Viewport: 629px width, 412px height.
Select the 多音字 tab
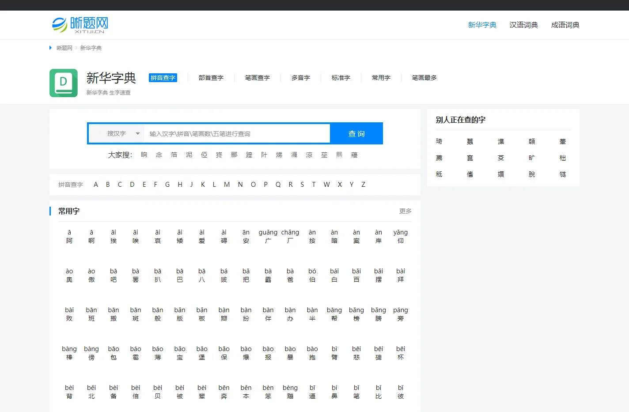[301, 78]
